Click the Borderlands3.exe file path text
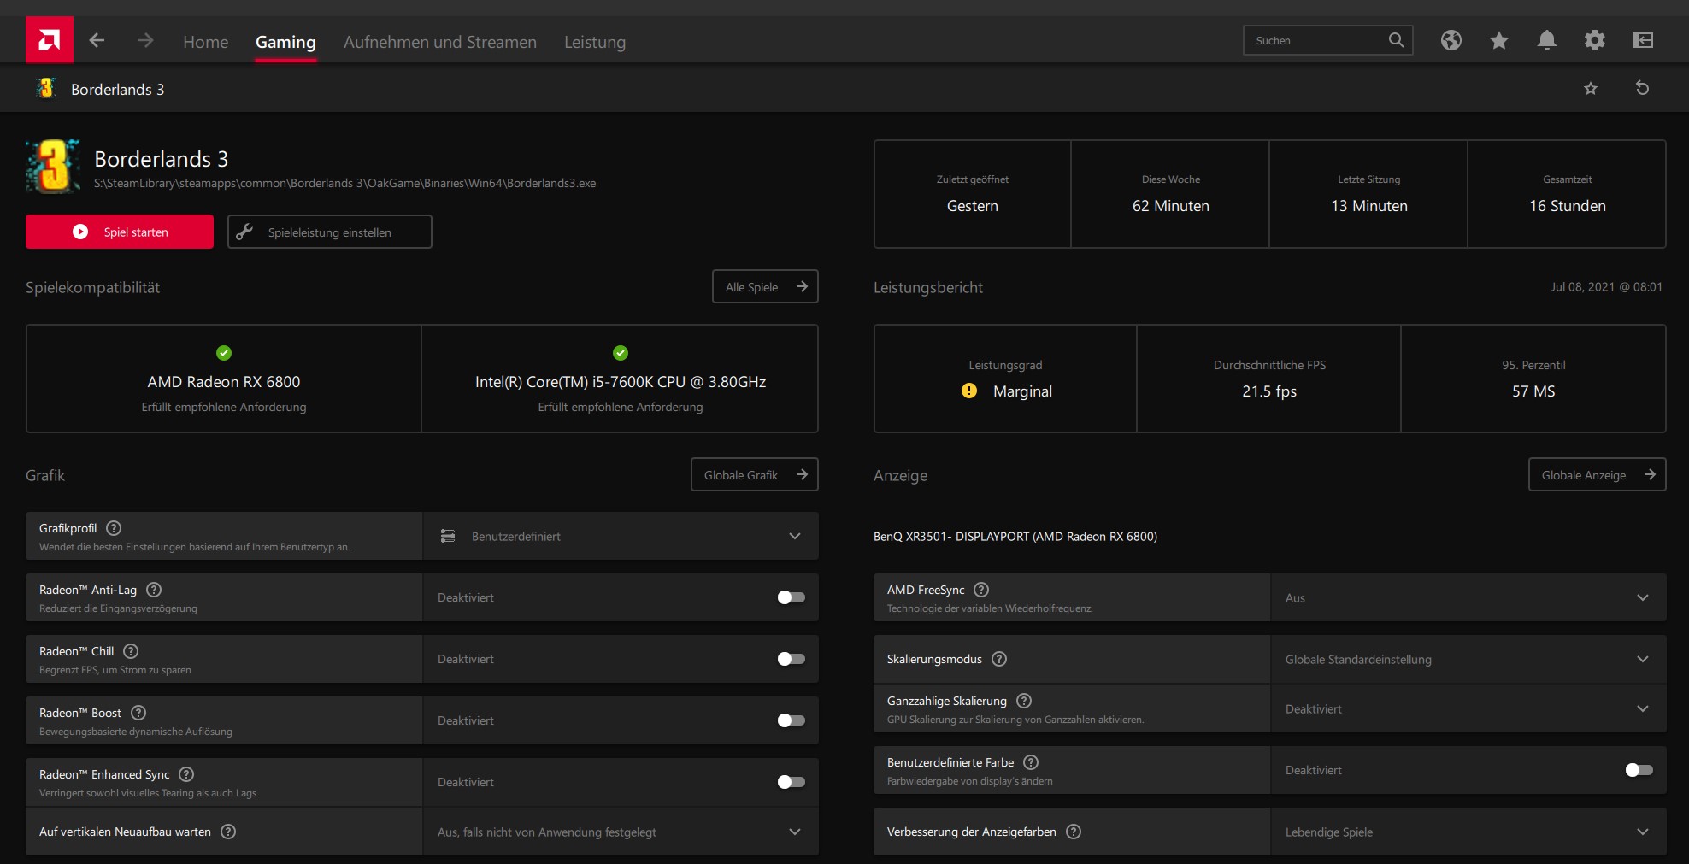1689x864 pixels. pos(345,183)
